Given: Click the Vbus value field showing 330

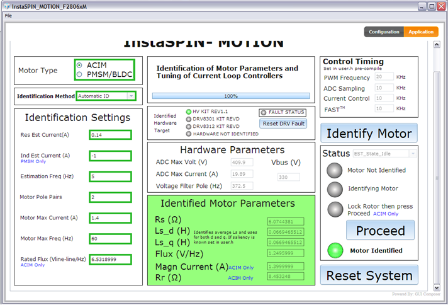Looking at the screenshot, I should 289,177.
